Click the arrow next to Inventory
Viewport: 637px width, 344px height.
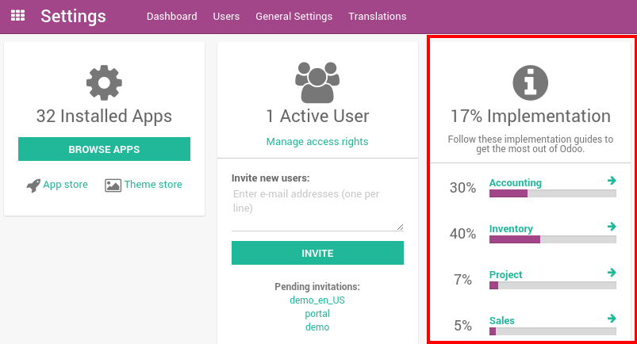click(x=612, y=227)
